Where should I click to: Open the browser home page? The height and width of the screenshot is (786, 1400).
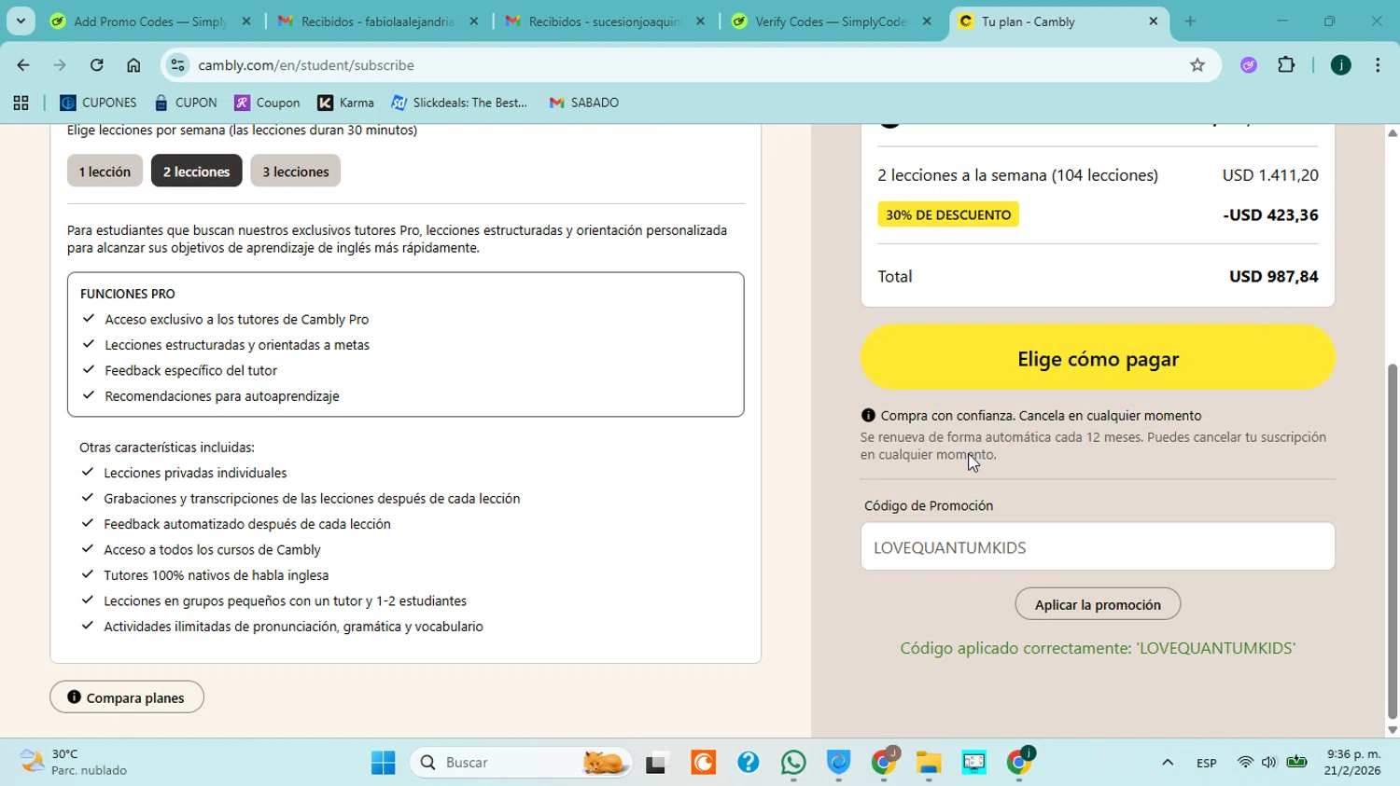133,65
